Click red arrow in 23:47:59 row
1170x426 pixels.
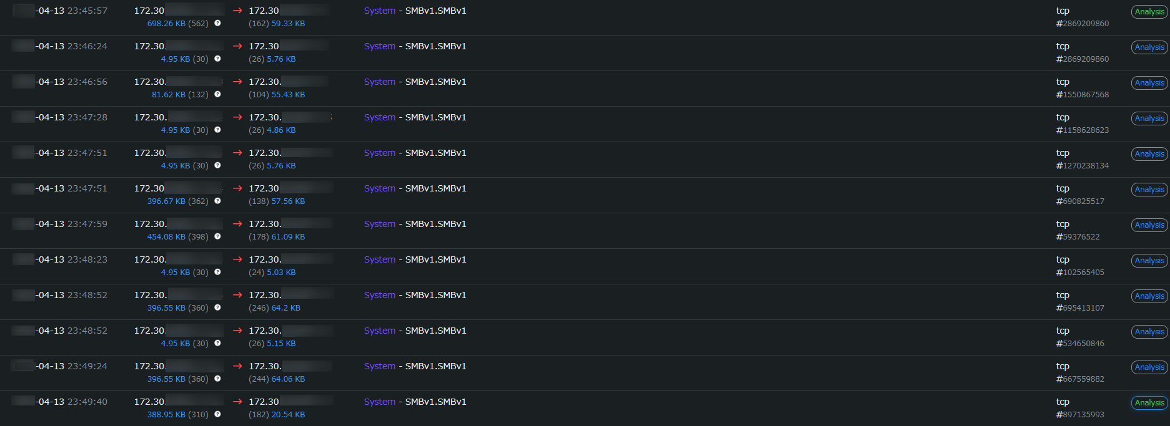pyautogui.click(x=237, y=224)
